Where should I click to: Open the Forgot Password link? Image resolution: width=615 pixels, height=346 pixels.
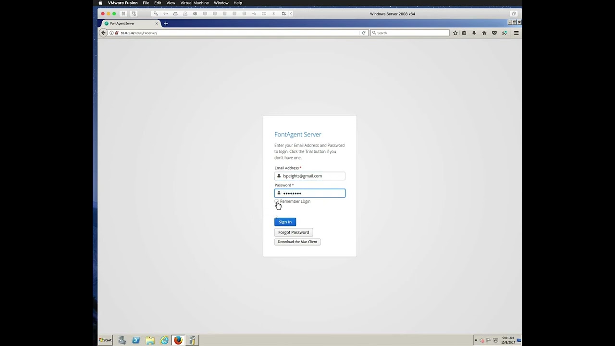click(x=294, y=232)
